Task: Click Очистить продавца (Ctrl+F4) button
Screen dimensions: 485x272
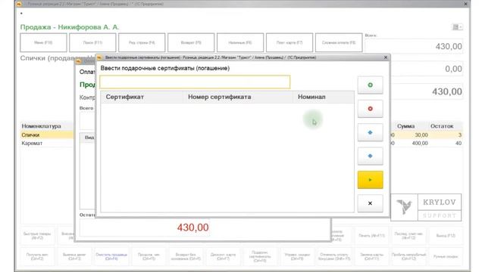Action: point(111,257)
